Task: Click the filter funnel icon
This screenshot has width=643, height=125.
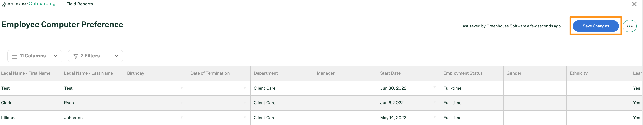Action: pos(75,56)
